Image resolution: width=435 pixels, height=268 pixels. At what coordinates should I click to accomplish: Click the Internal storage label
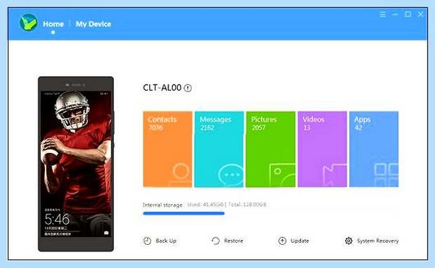pyautogui.click(x=162, y=205)
